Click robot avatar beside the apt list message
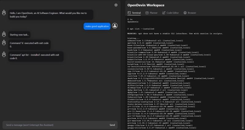The height and width of the screenshot is (130, 245). [x=4, y=55]
